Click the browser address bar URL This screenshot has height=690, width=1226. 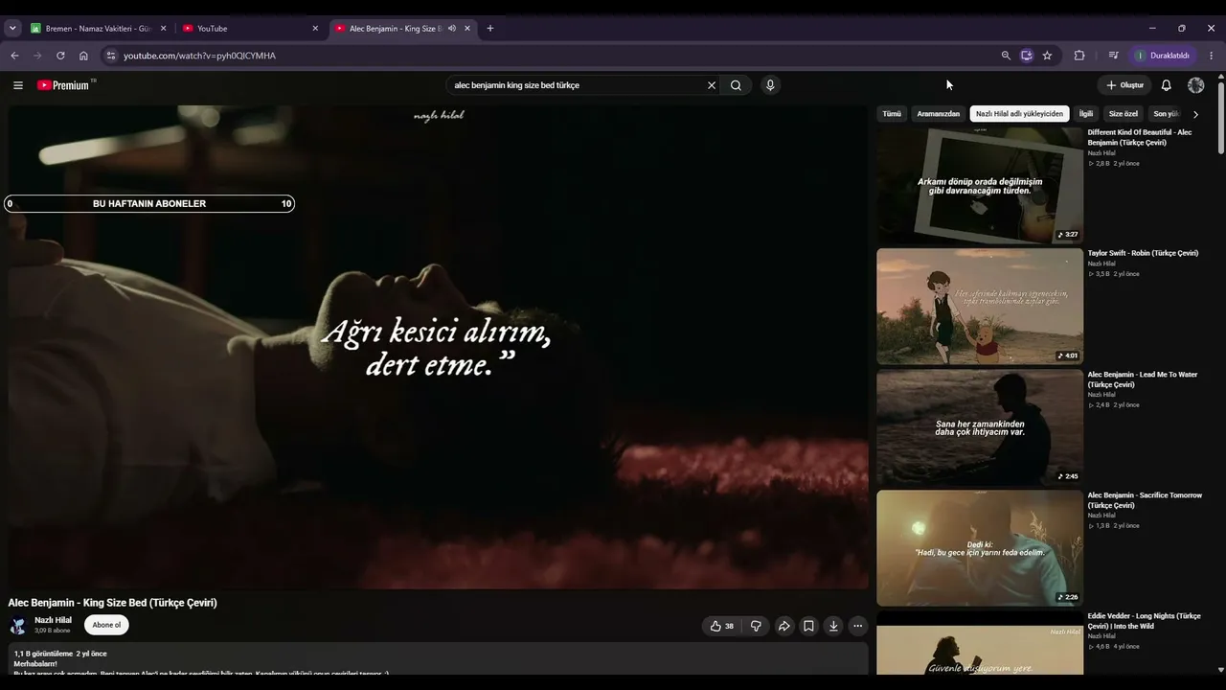pyautogui.click(x=199, y=56)
